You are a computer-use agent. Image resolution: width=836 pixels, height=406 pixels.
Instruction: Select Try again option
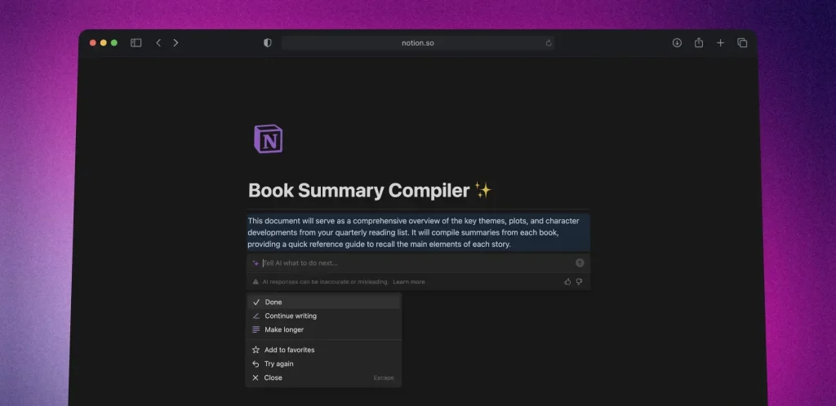(323, 364)
